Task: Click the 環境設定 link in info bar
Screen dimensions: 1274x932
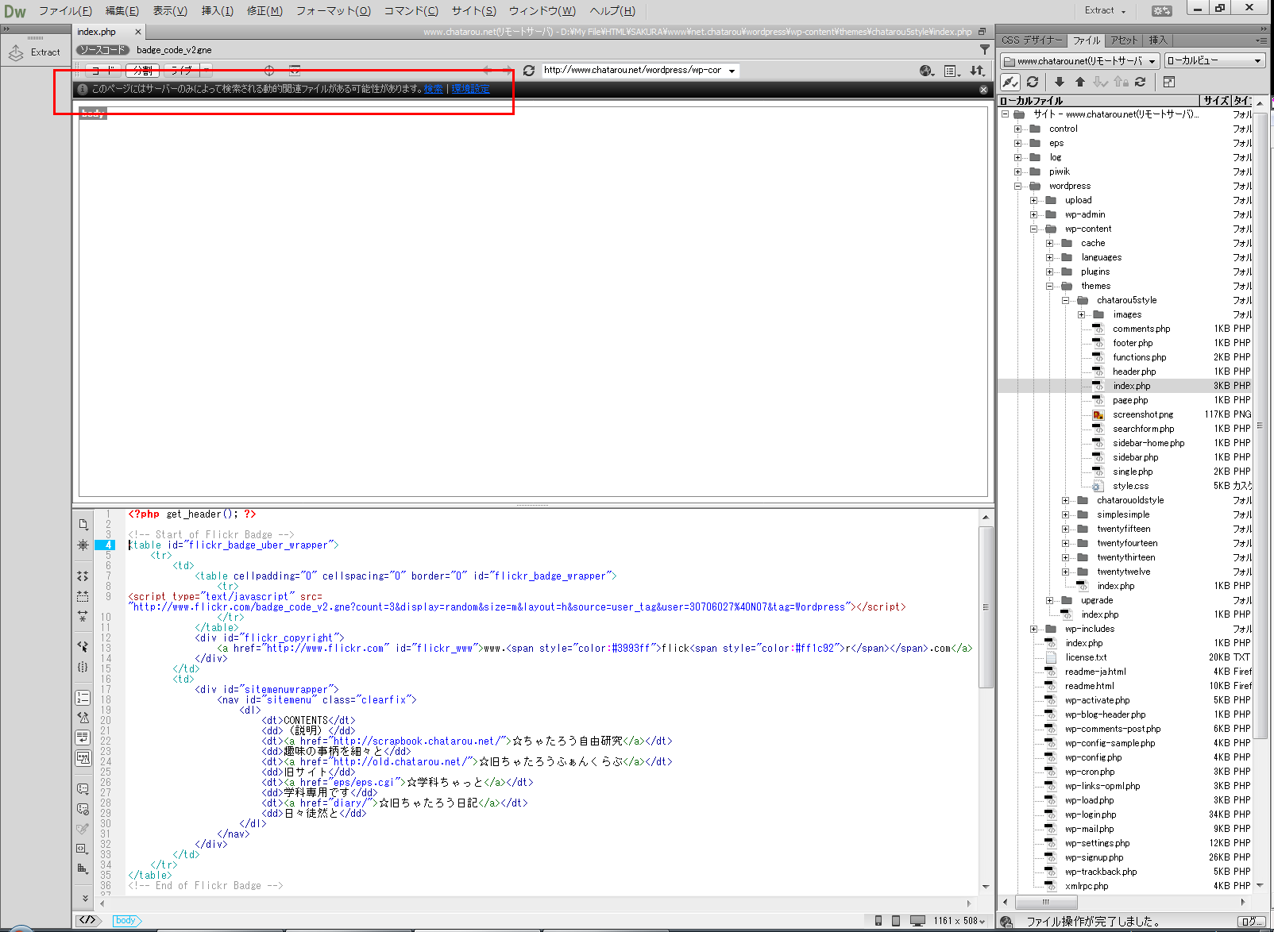Action: [x=471, y=89]
